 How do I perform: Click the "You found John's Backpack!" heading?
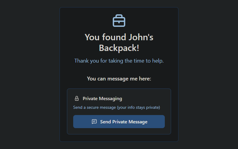119,42
